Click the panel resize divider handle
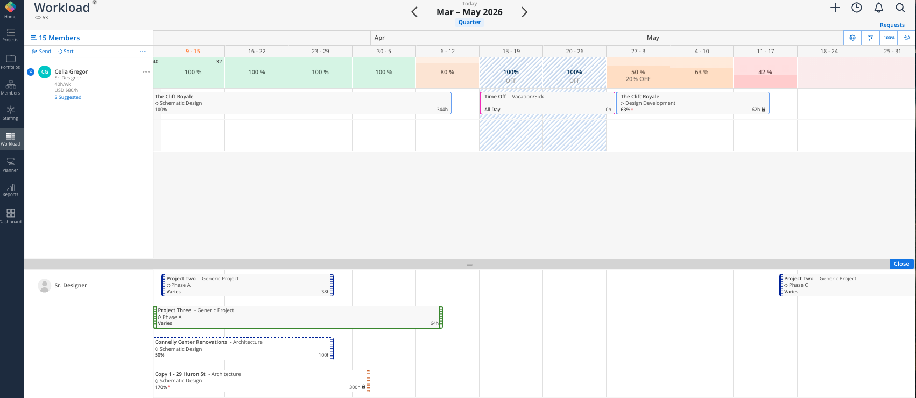916x398 pixels. [469, 264]
